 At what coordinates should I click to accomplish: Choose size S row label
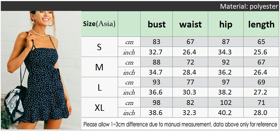[99, 47]
